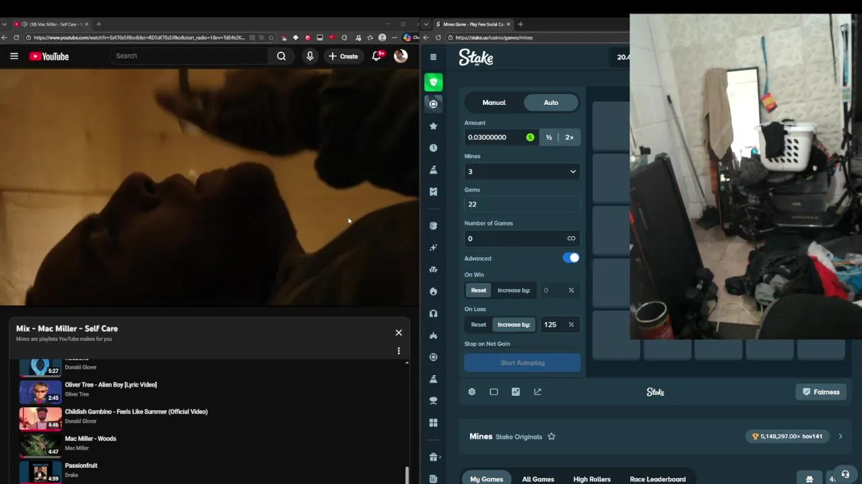Select Childish Gambino - Feels Like Summer
The height and width of the screenshot is (484, 862).
[x=136, y=411]
